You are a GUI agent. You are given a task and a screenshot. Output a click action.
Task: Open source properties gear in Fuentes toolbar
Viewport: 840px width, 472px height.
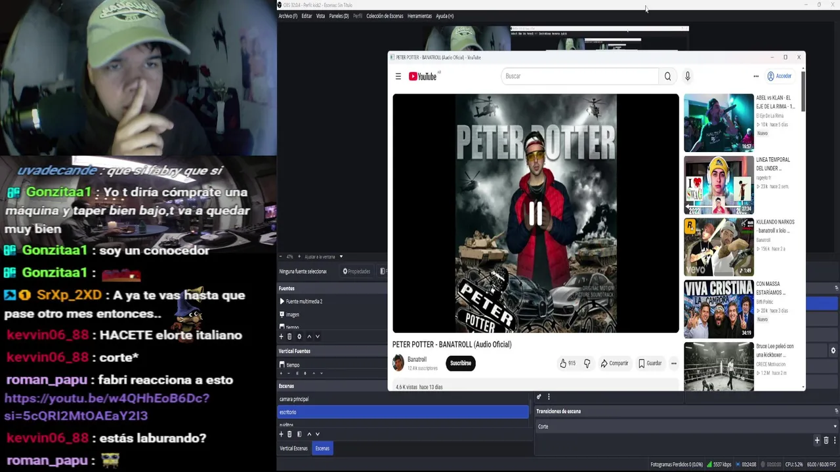coord(299,336)
